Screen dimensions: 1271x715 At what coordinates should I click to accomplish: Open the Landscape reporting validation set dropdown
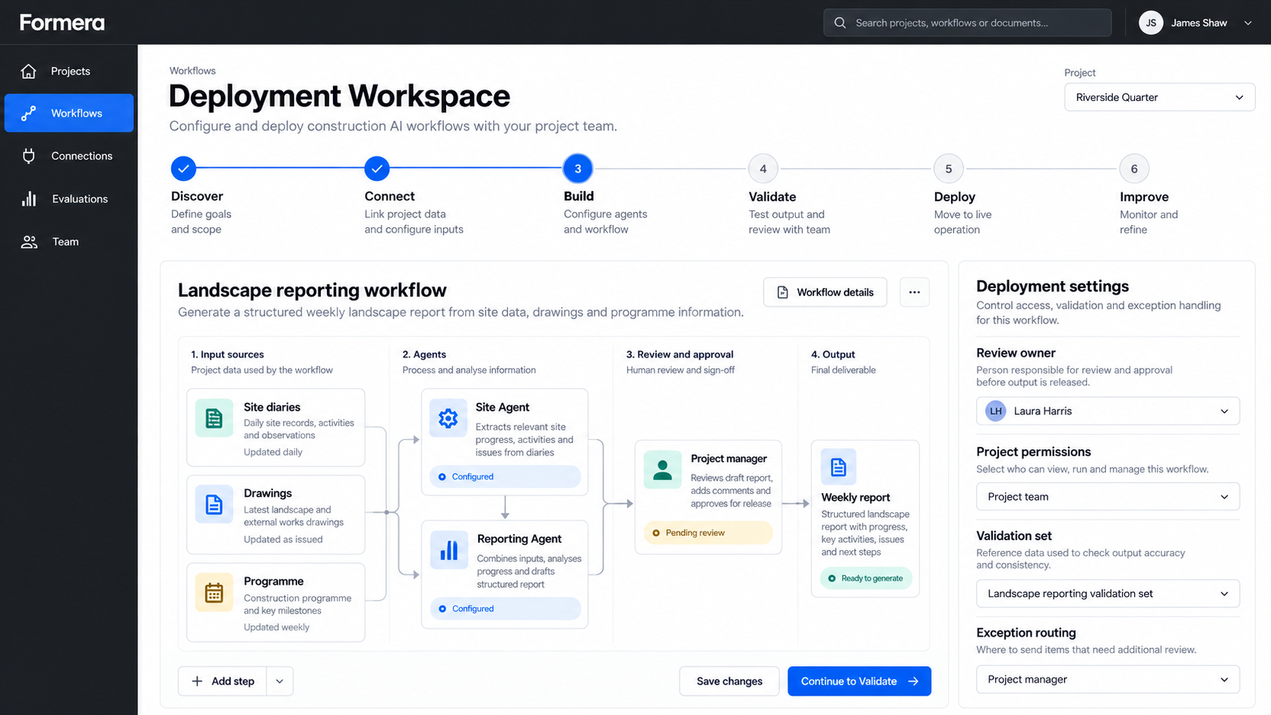coord(1108,594)
